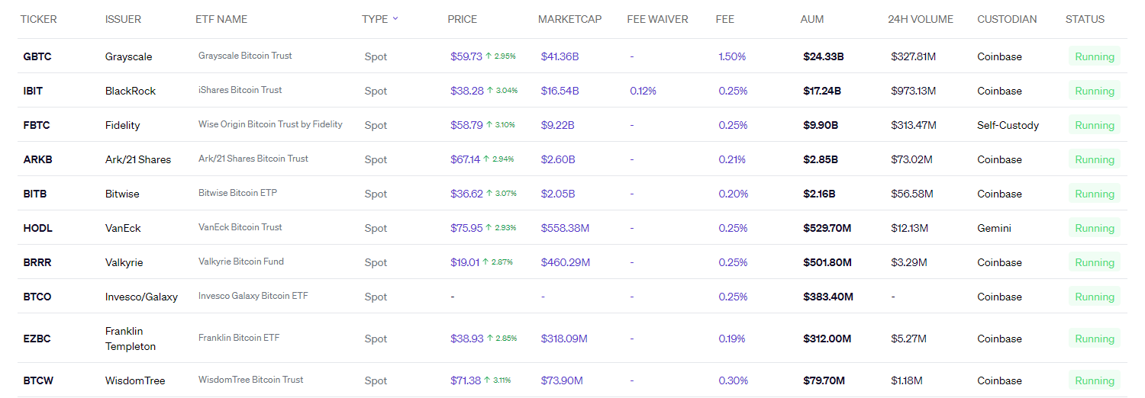This screenshot has height=398, width=1145.
Task: Select the Franklin Templeton issuer cell
Action: pos(131,339)
